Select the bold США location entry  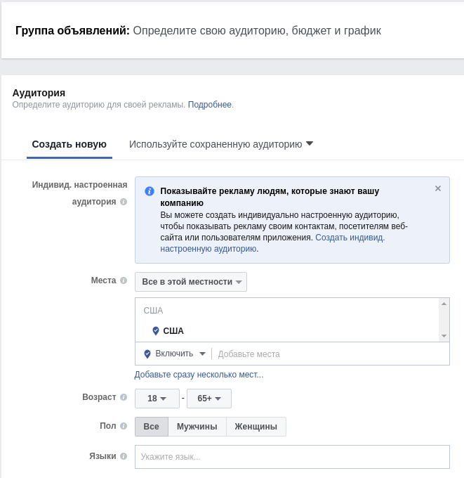(x=173, y=331)
